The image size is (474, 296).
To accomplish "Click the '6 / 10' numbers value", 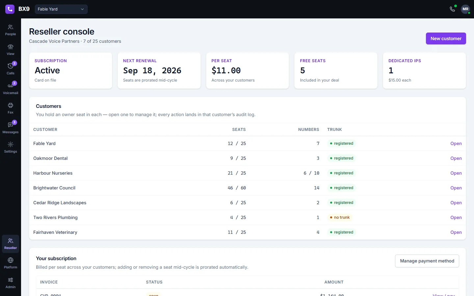I will tap(311, 173).
